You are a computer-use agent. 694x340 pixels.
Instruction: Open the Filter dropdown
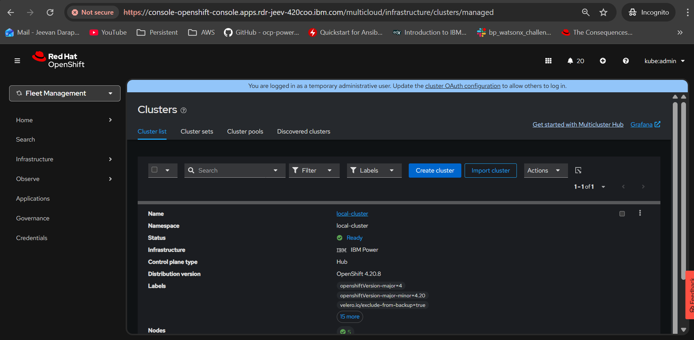[x=314, y=170]
